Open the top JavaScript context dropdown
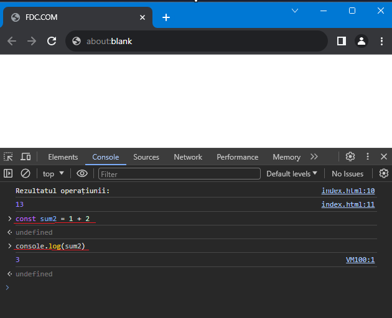This screenshot has width=392, height=318. pos(54,174)
